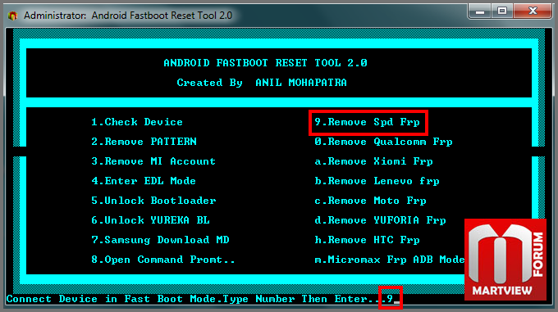Click menu line 'h.Remove HTC Frp'
The height and width of the screenshot is (312, 558).
click(367, 240)
